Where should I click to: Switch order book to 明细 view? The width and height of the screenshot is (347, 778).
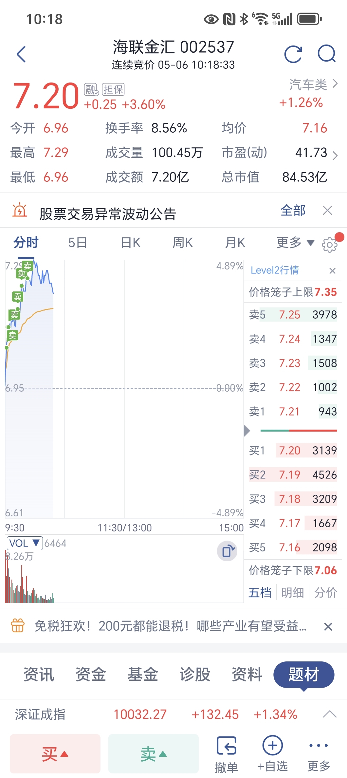click(293, 592)
